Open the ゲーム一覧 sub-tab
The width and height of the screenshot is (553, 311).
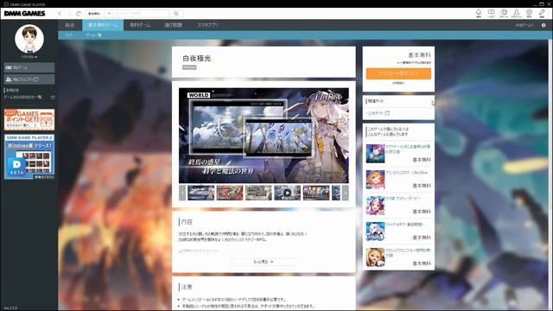[93, 35]
